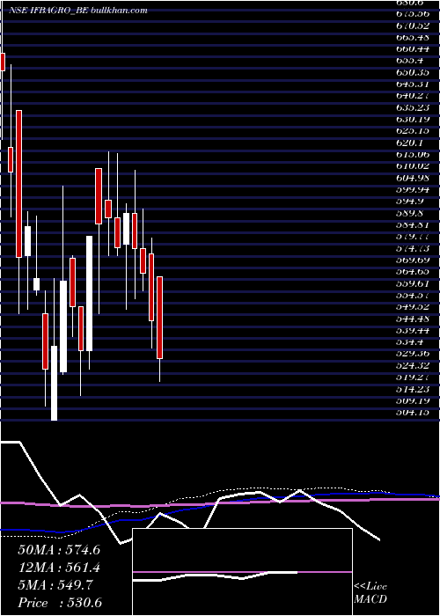Click the 529.36 price axis label

412,354
